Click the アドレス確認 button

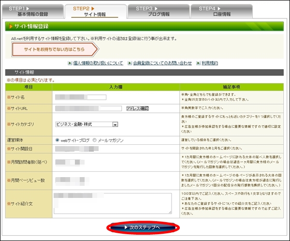coord(137,108)
